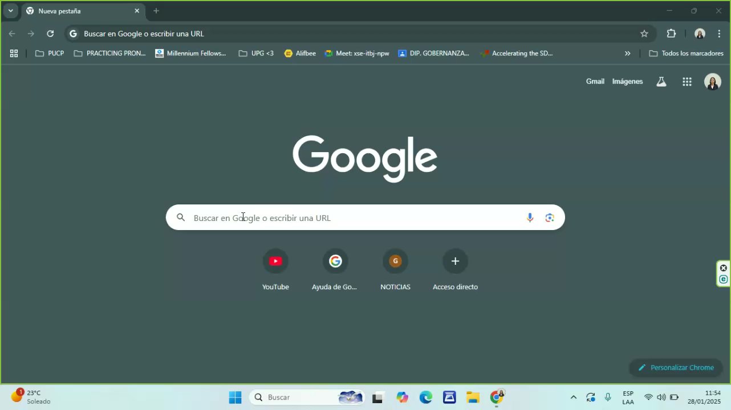
Task: Open the Wi-Fi network tray icon
Action: click(x=648, y=397)
